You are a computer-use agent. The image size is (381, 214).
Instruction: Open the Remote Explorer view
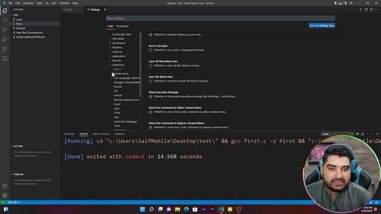pyautogui.click(x=5, y=58)
